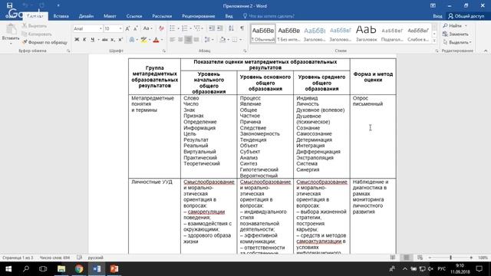This screenshot has width=491, height=276.
Task: Switch to the Макет tab
Action: (110, 16)
